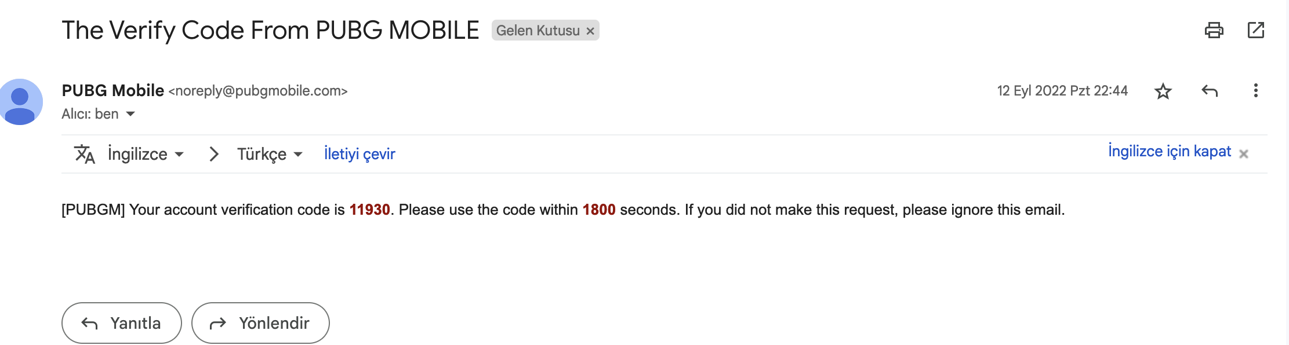Open the Türkçe target language dropdown
This screenshot has height=345, width=1289.
[270, 154]
